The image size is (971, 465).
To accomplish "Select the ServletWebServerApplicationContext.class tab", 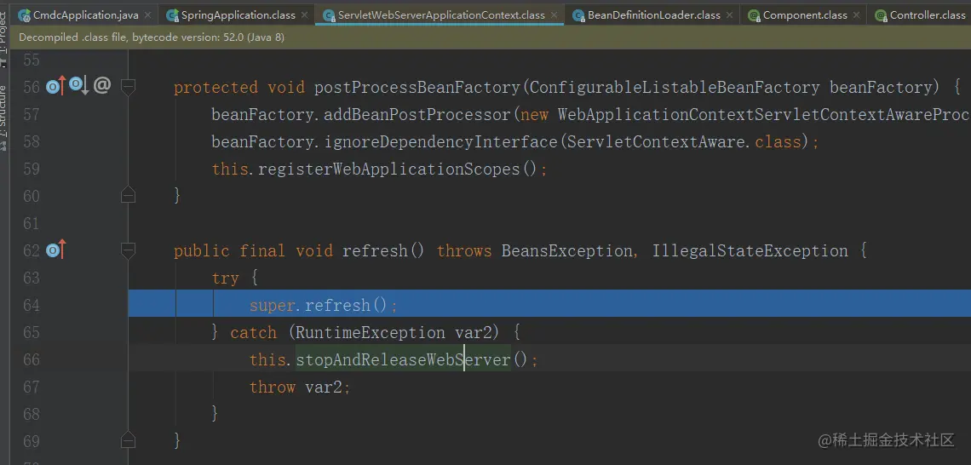I will pyautogui.click(x=440, y=14).
